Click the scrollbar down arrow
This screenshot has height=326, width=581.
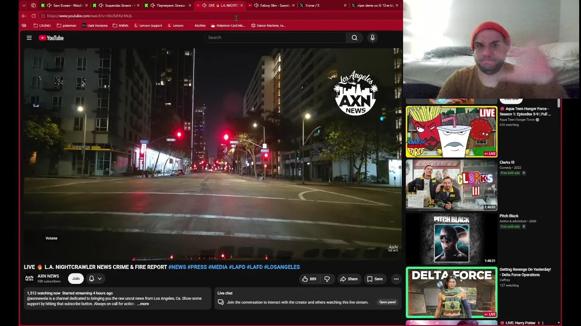[x=559, y=323]
